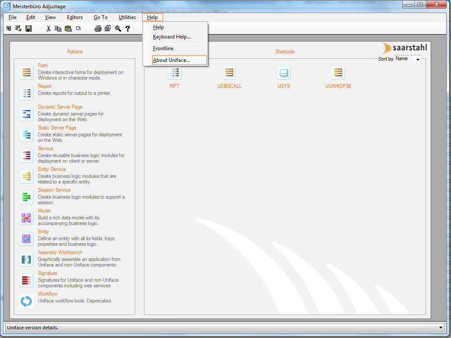The height and width of the screenshot is (338, 451).
Task: Click the Signature link
Action: pos(48,273)
